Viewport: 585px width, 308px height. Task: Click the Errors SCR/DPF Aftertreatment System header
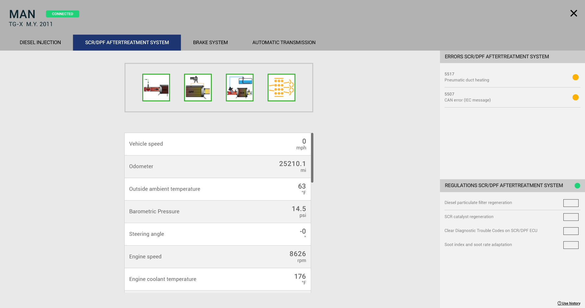[512, 57]
